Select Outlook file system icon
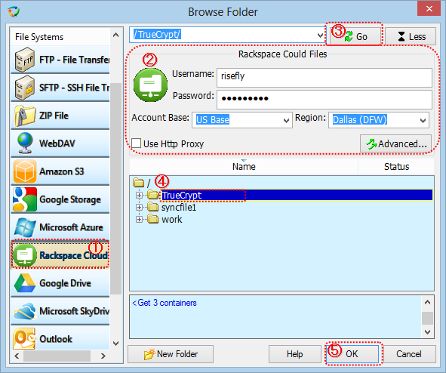The height and width of the screenshot is (373, 446). click(24, 338)
